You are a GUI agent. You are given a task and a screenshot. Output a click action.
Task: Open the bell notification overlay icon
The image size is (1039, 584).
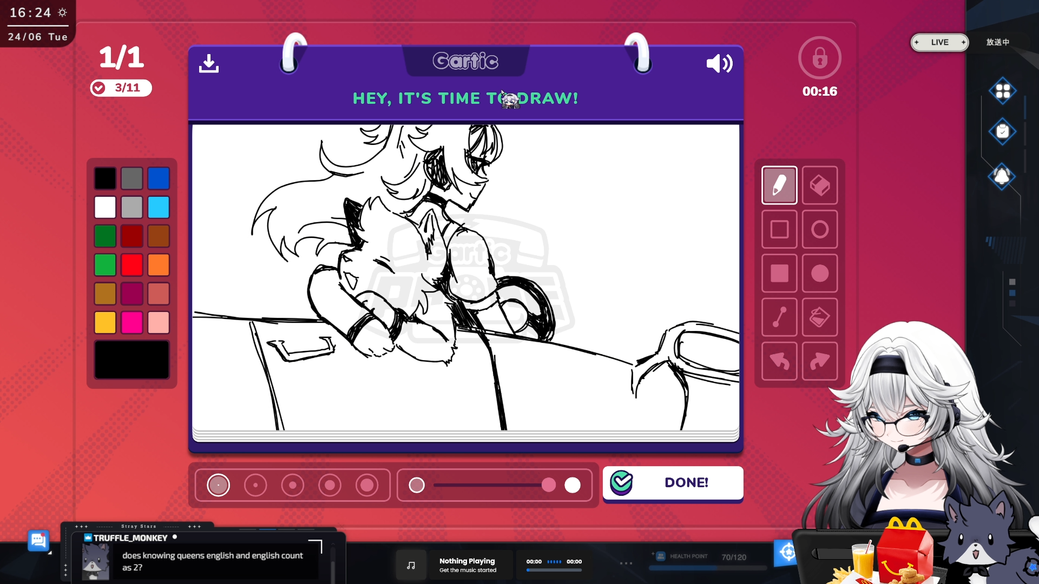pyautogui.click(x=1002, y=176)
